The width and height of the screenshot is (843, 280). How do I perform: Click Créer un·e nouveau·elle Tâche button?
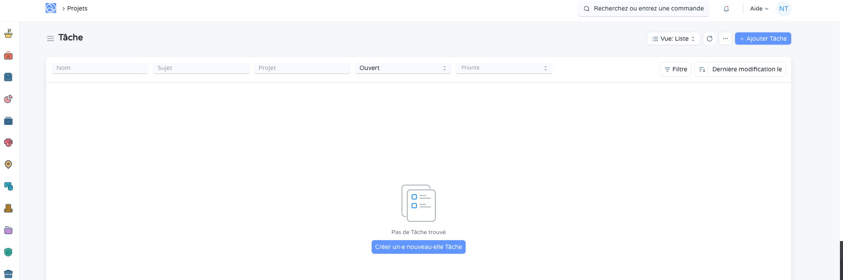pyautogui.click(x=418, y=247)
